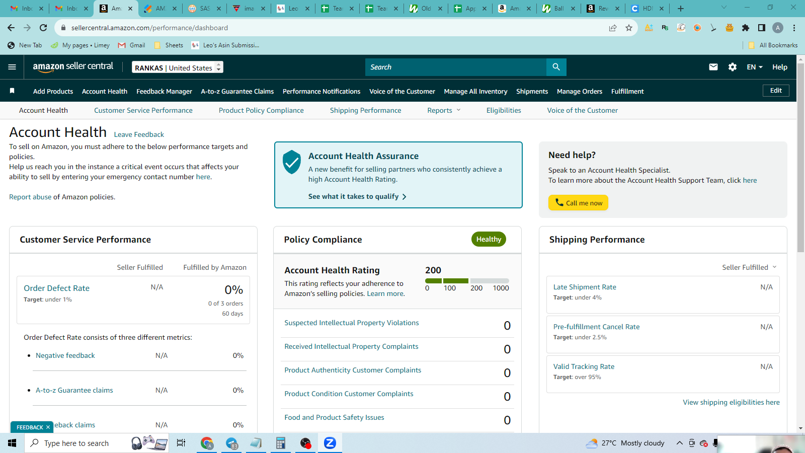Open the Seller Central hamburger menu
Viewport: 805px width, 453px height.
[x=12, y=67]
